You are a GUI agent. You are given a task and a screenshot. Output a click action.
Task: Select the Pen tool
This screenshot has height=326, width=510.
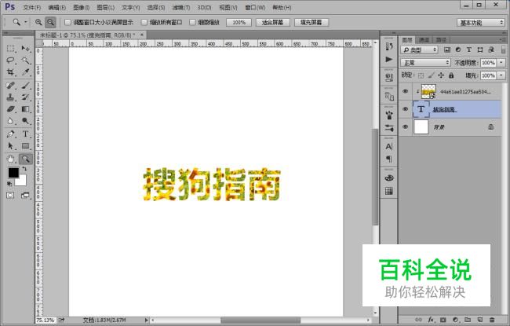pyautogui.click(x=10, y=134)
